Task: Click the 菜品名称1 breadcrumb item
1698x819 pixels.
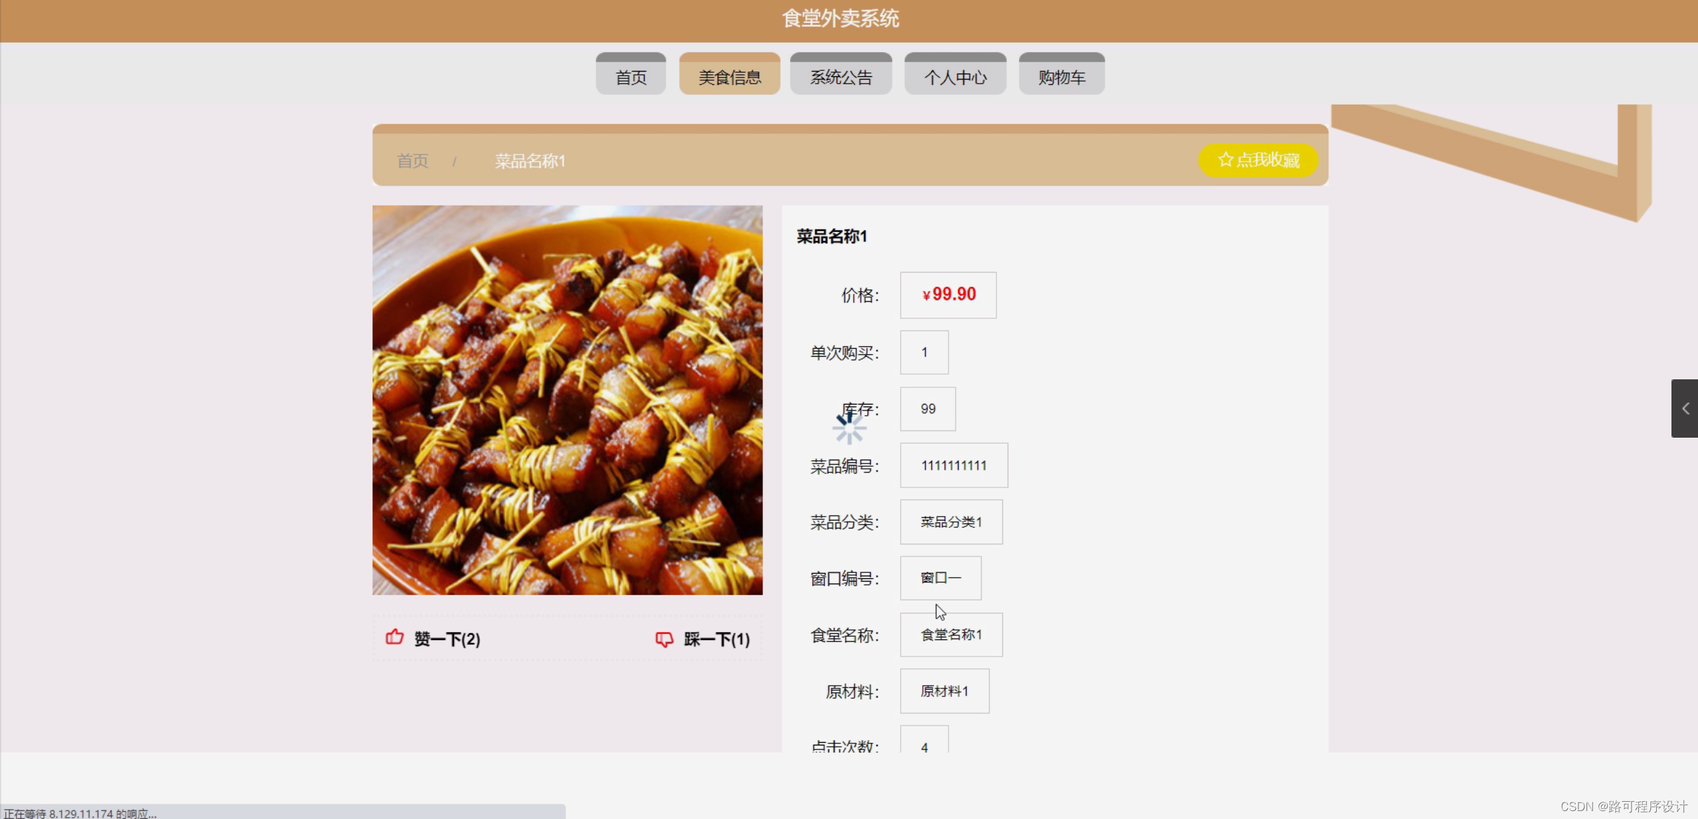Action: [530, 161]
